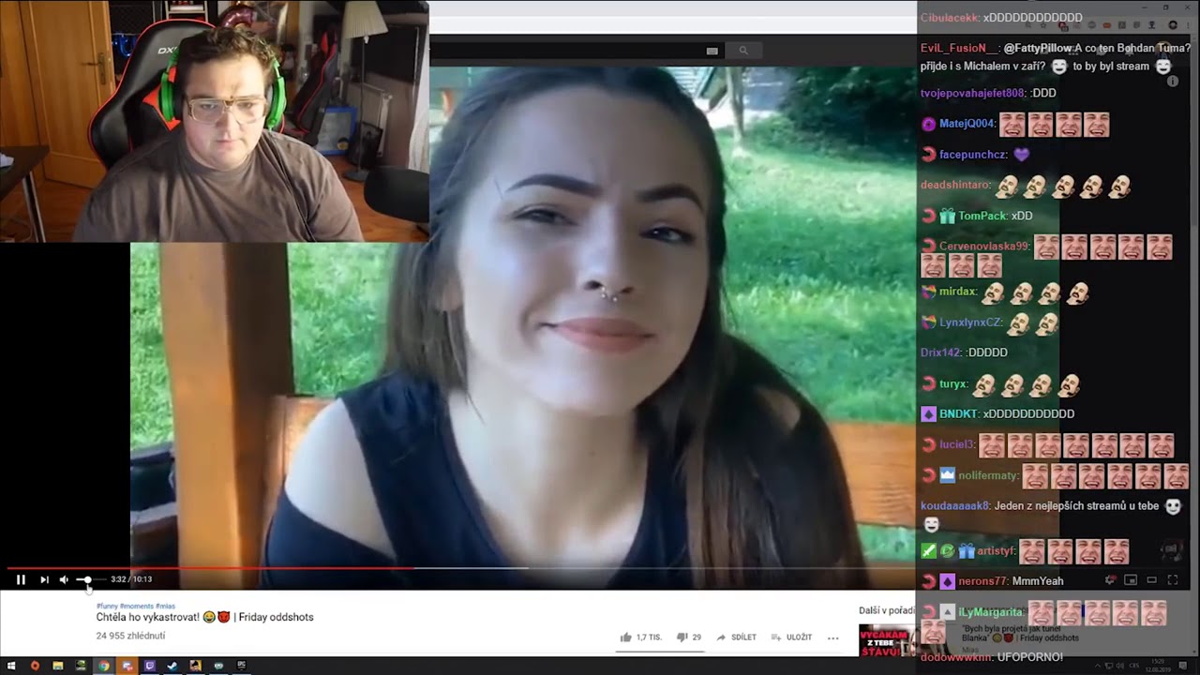This screenshot has width=1200, height=675.
Task: Like the video with thumbs up
Action: [x=640, y=637]
